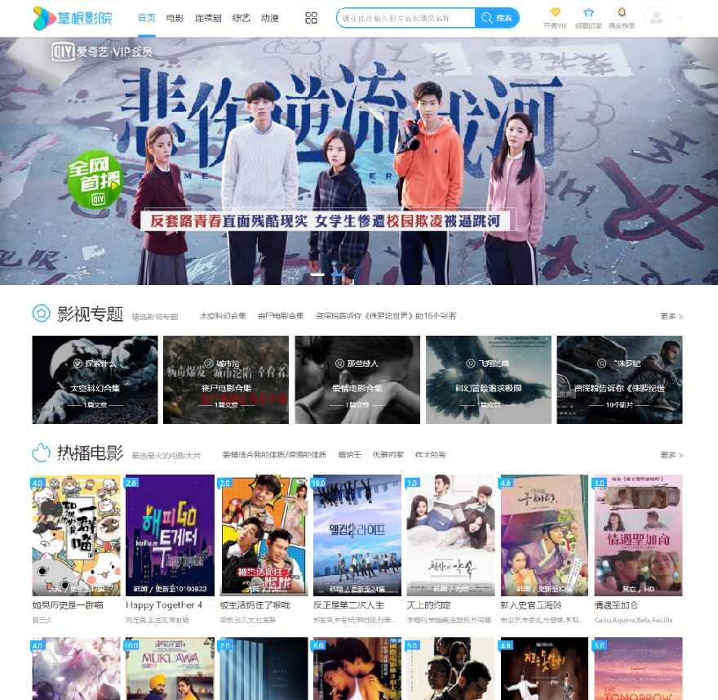Viewport: 718px width, 700px height.
Task: Open the grid category menu icon
Action: [311, 18]
